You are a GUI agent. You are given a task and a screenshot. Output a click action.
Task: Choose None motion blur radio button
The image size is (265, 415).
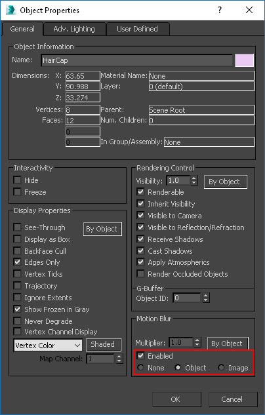[140, 367]
